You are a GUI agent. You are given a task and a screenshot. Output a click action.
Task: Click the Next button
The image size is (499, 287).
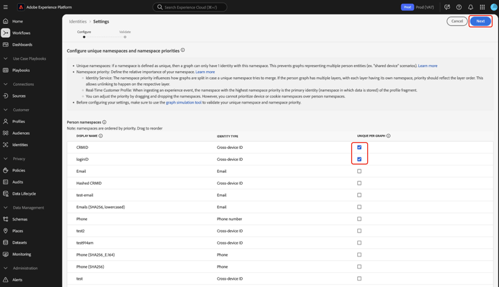[x=480, y=21]
